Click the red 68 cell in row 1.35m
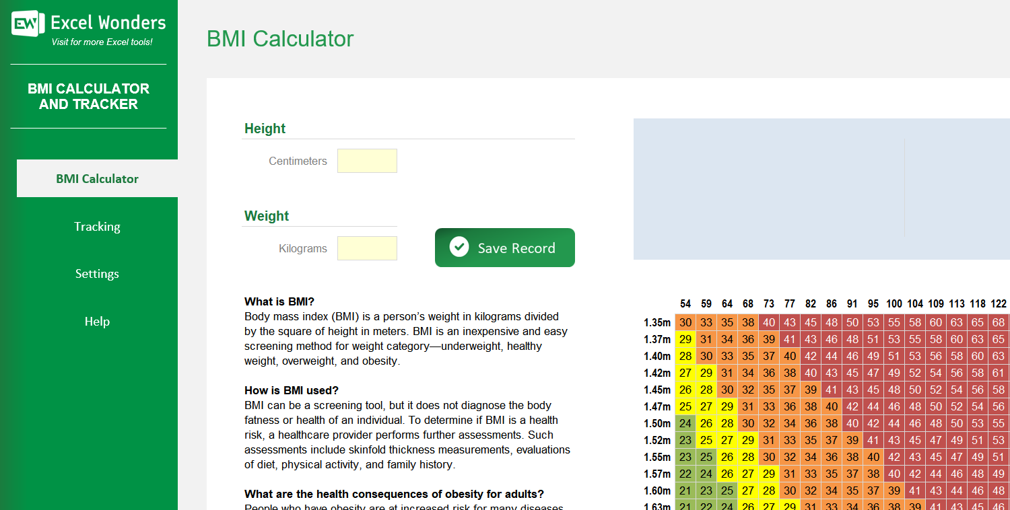The height and width of the screenshot is (510, 1010). click(999, 322)
